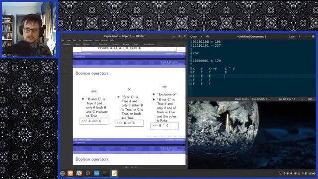Click the Okular title bar 'Expressions - Topic 2'
This screenshot has width=318, height=179.
tap(124, 36)
